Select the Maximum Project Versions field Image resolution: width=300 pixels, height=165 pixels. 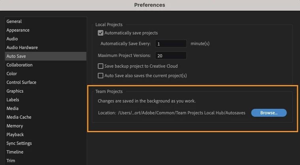pyautogui.click(x=171, y=55)
